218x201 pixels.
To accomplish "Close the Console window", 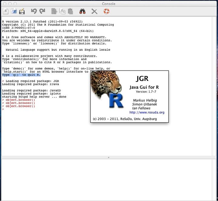I will pyautogui.click(x=5, y=4).
